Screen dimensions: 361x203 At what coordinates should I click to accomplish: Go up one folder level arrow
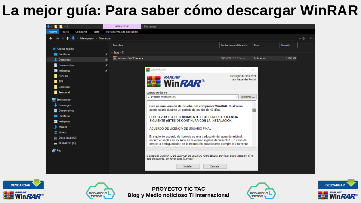tap(67, 38)
